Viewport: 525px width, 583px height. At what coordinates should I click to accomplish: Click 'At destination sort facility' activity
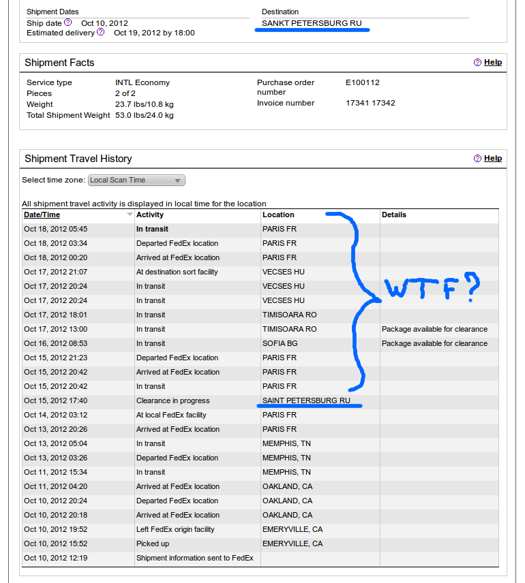pos(177,272)
